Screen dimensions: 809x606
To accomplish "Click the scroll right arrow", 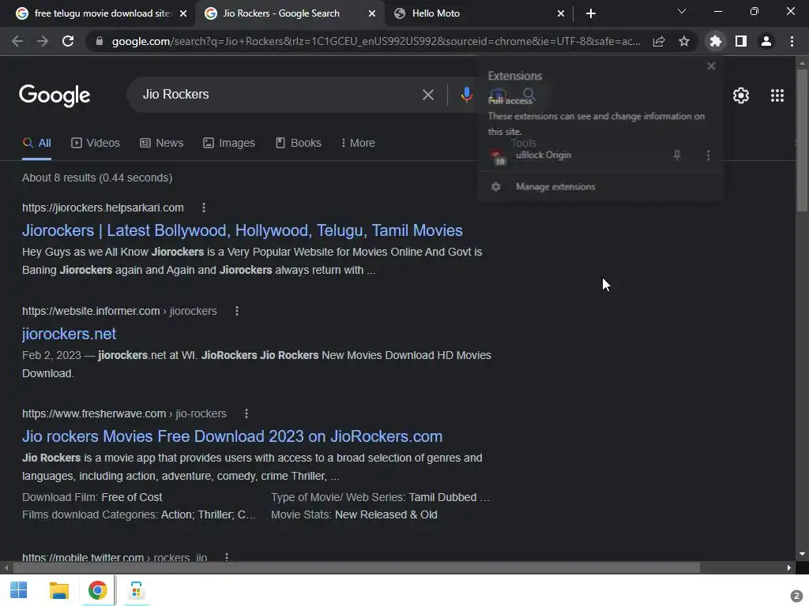I will [x=789, y=567].
